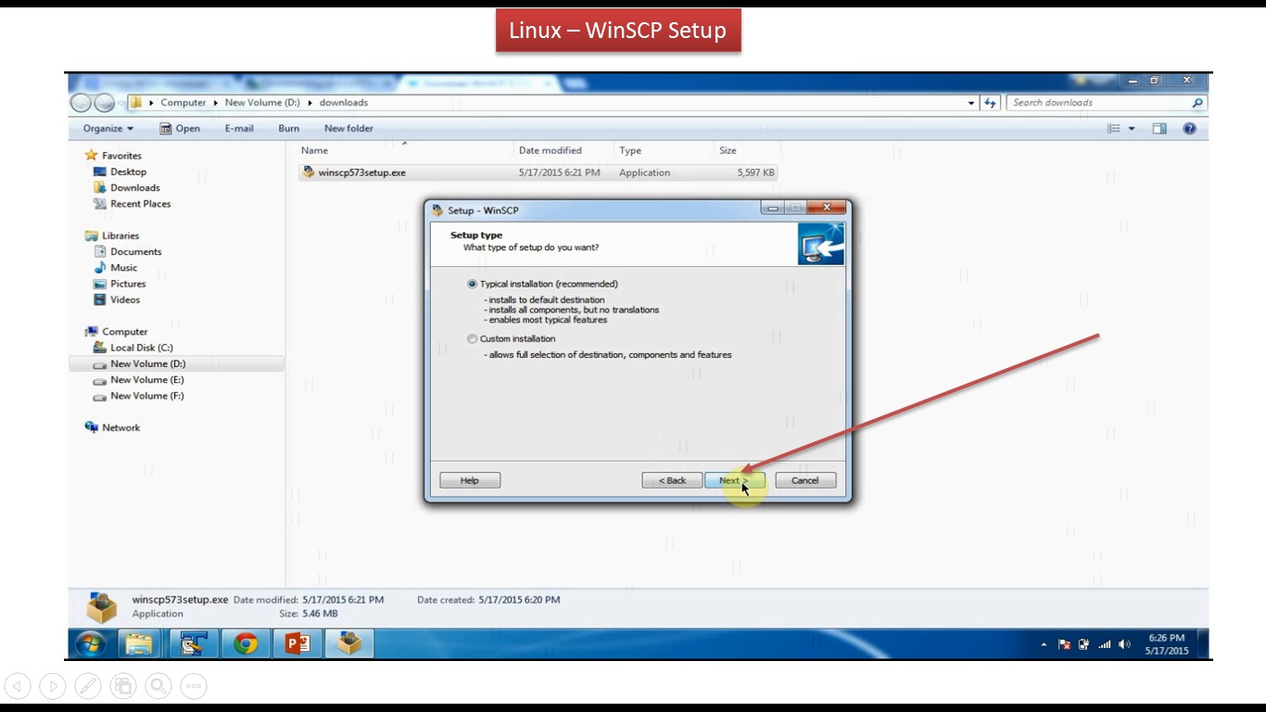This screenshot has height=712, width=1266.
Task: Click slideshow zoom magnifier icon
Action: click(158, 686)
